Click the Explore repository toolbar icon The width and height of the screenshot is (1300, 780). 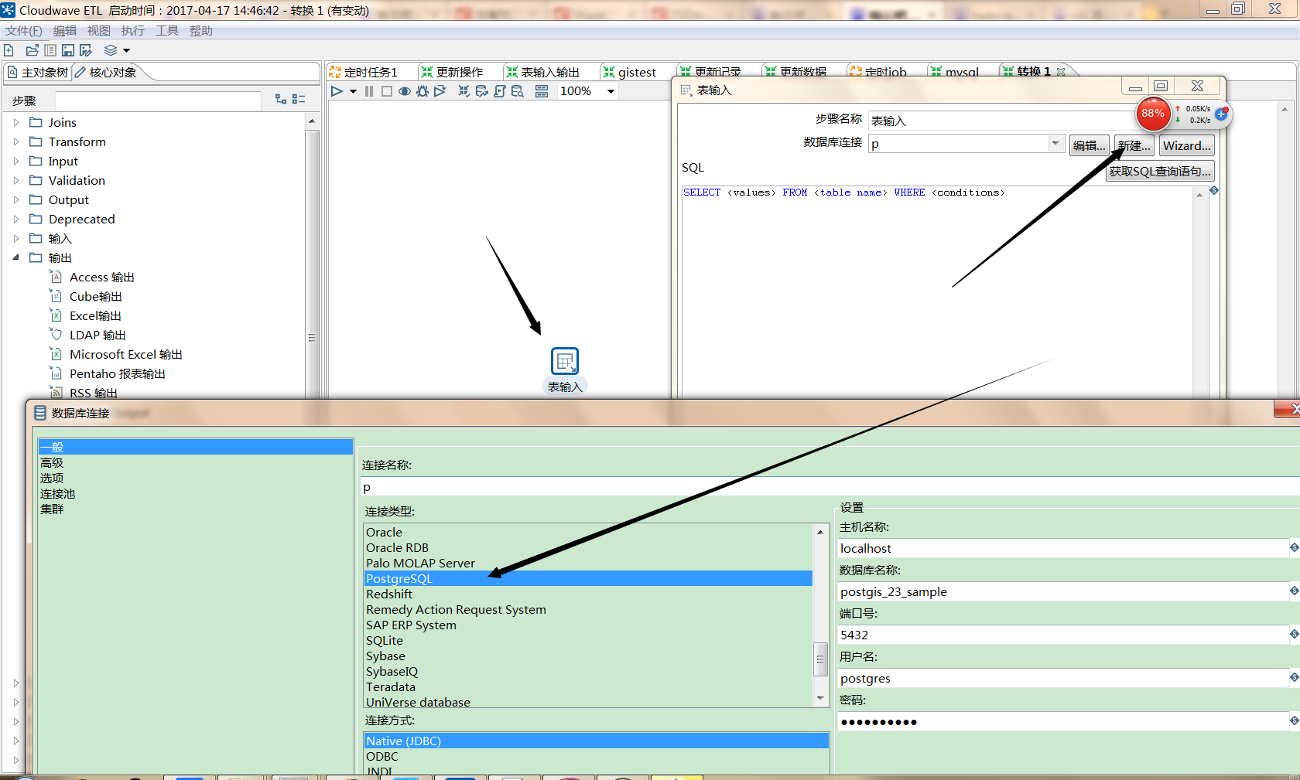point(50,50)
